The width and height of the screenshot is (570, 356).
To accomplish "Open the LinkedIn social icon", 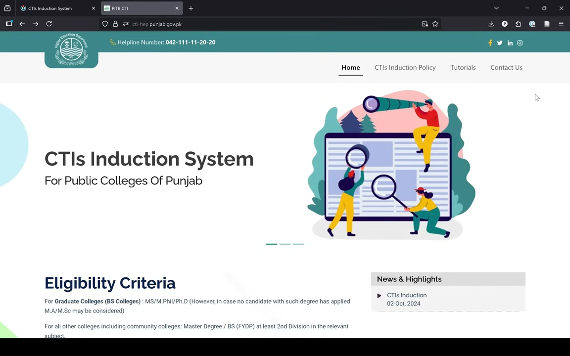I will pos(510,43).
